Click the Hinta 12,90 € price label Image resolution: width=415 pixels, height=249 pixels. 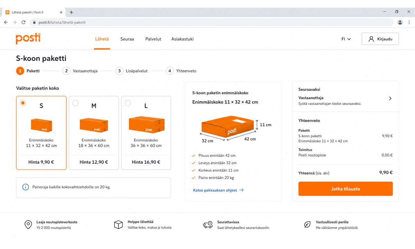(x=94, y=162)
